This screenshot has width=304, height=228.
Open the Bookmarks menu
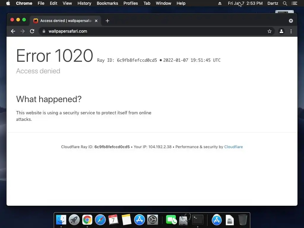(107, 3)
